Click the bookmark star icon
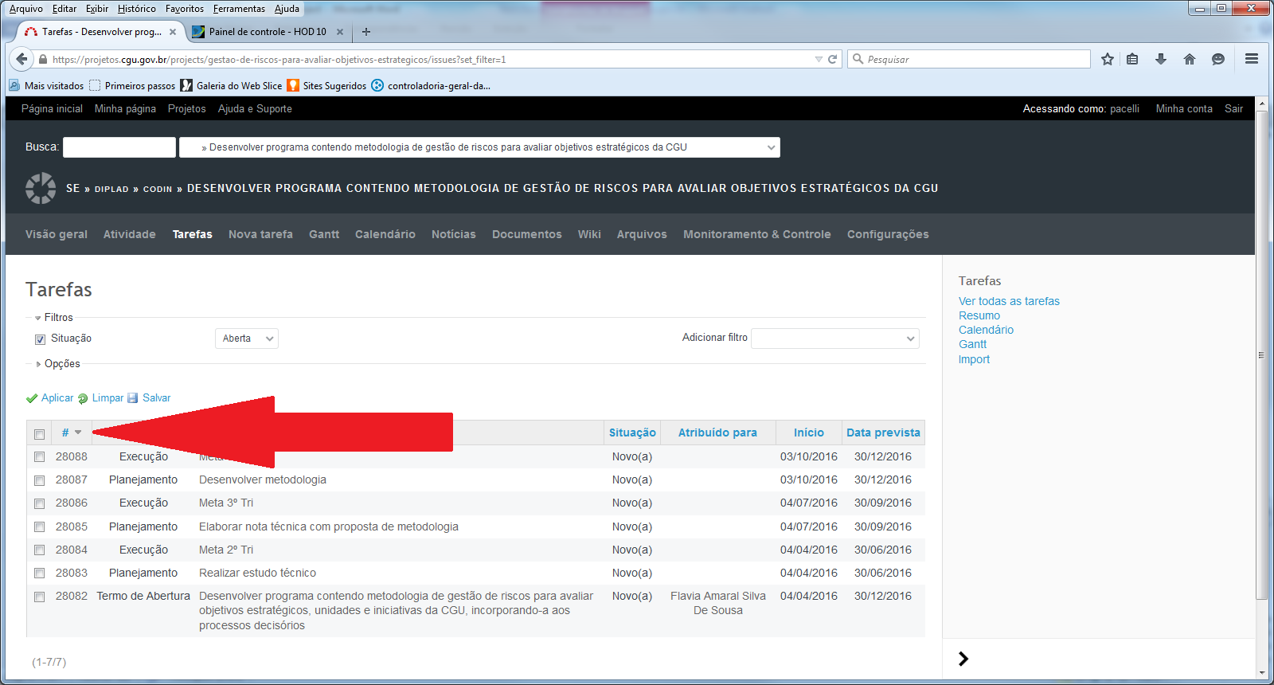Viewport: 1274px width, 685px height. click(1107, 59)
